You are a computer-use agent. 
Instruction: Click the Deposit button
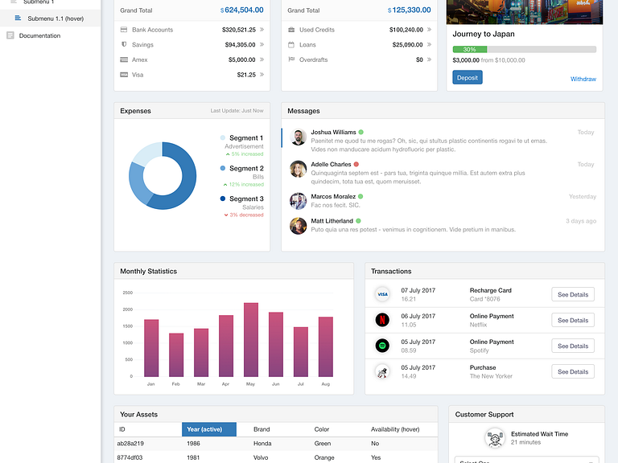coord(467,77)
